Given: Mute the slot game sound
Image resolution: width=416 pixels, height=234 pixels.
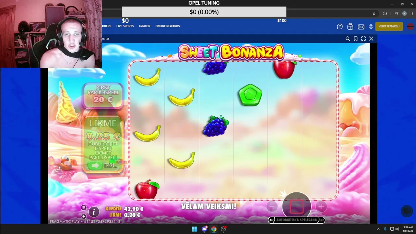Looking at the screenshot, I should [84, 216].
